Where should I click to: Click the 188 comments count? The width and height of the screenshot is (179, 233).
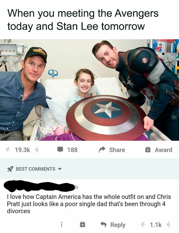coord(72,150)
